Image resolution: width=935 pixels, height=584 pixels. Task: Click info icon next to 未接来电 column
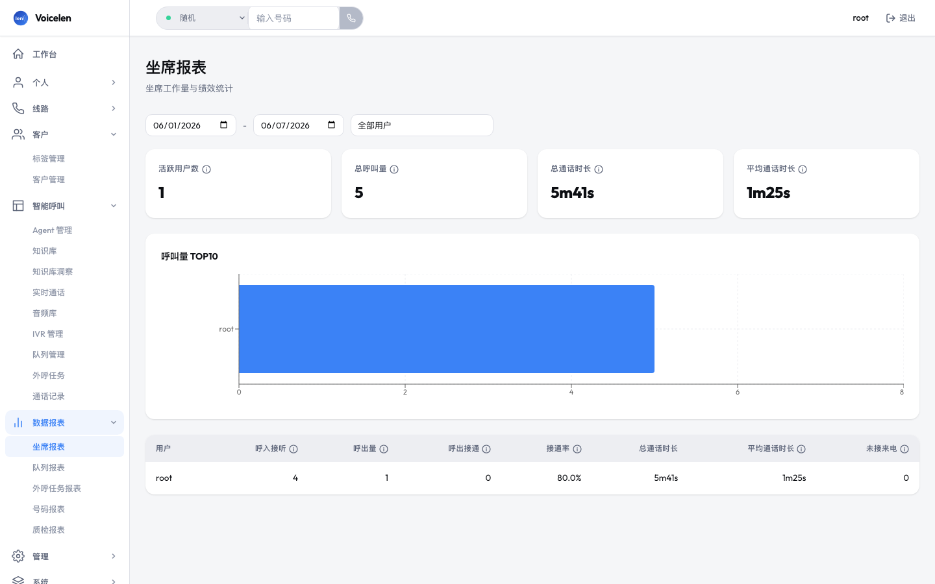click(x=904, y=449)
